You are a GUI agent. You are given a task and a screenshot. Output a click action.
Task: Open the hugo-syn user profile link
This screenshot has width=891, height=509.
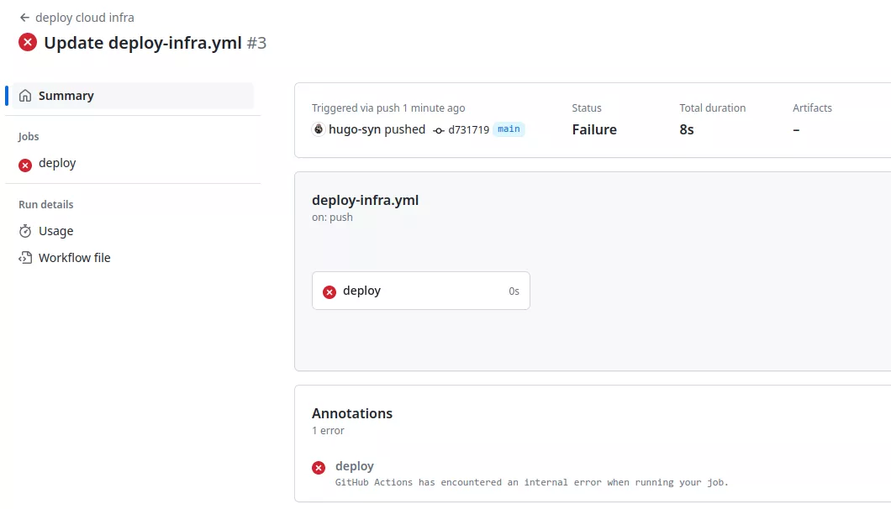tap(353, 129)
